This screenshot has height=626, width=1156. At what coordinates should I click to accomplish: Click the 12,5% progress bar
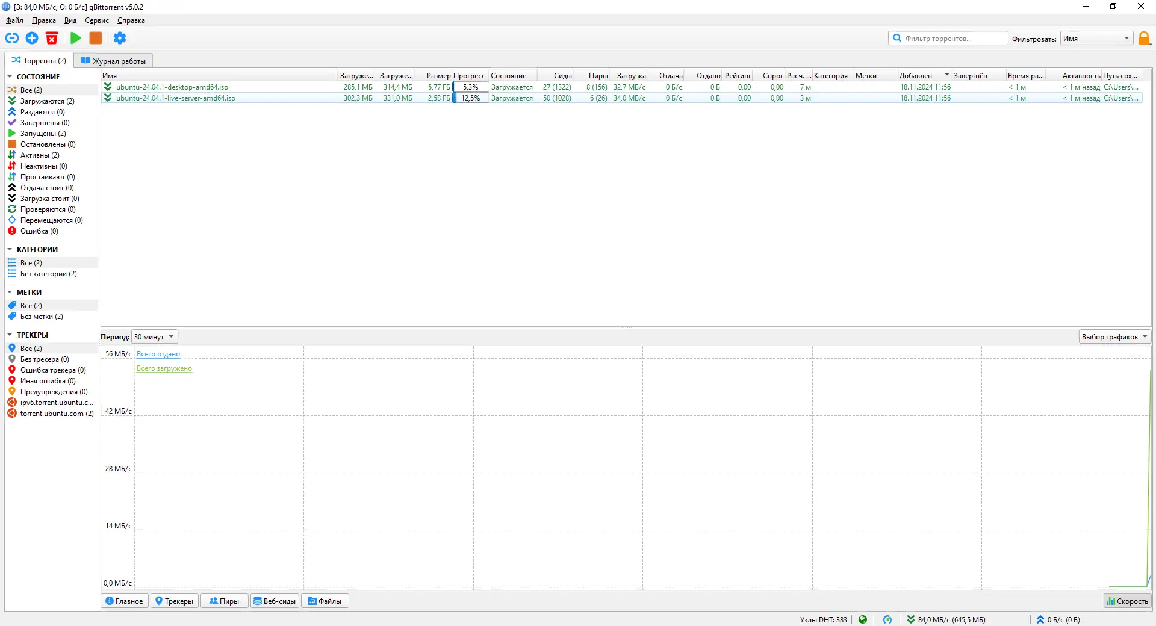point(470,98)
